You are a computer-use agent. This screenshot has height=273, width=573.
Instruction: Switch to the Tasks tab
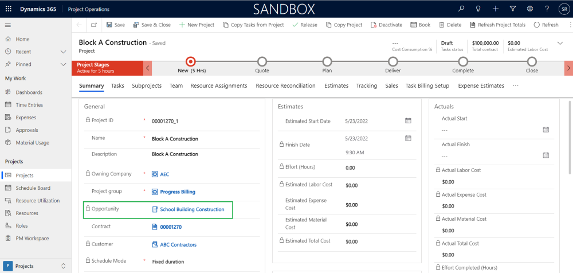click(x=117, y=86)
